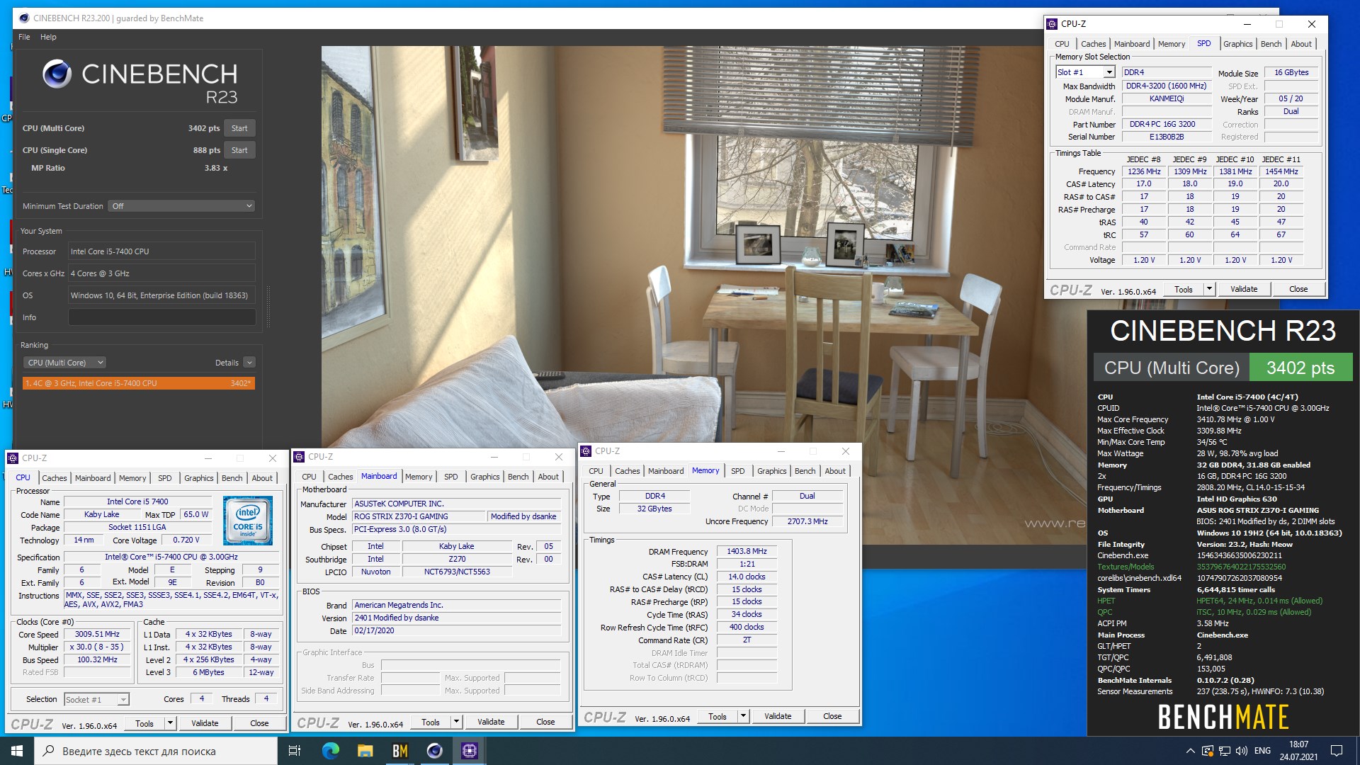
Task: Open the Cinebench File menu
Action: click(x=24, y=37)
